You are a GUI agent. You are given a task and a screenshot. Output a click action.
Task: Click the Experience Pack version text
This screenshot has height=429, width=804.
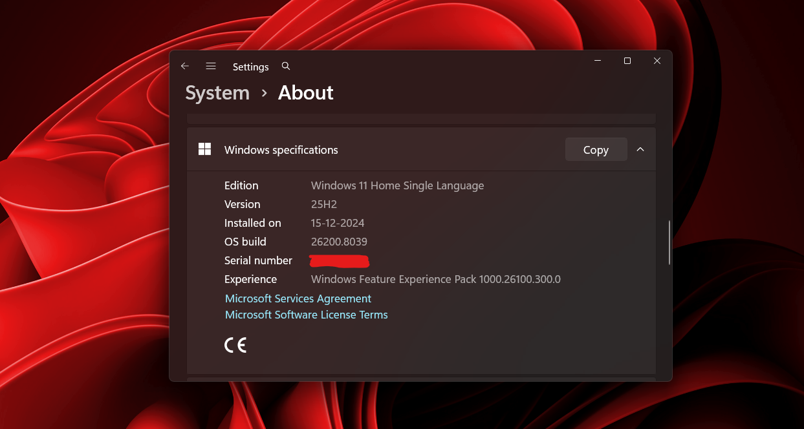[435, 279]
